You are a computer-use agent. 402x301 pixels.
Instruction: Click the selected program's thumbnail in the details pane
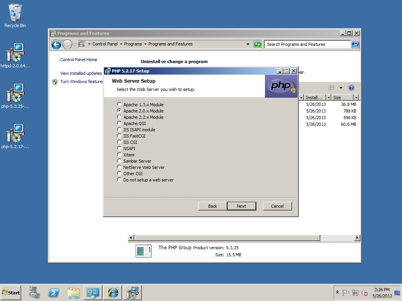tap(143, 251)
